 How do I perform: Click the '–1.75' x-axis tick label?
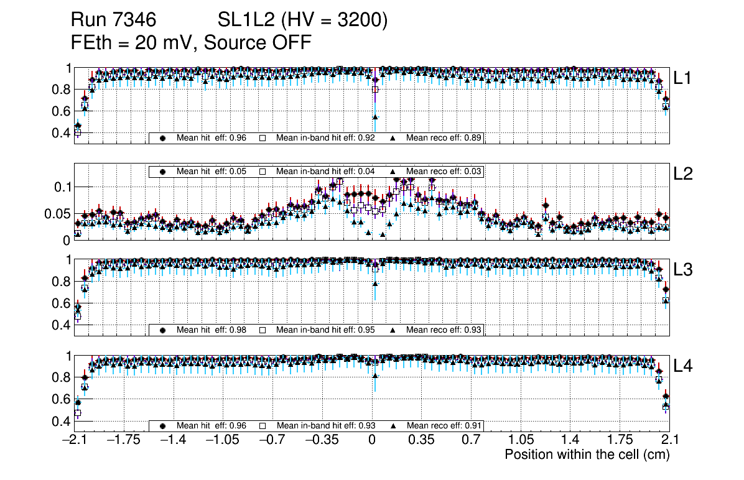(123, 440)
